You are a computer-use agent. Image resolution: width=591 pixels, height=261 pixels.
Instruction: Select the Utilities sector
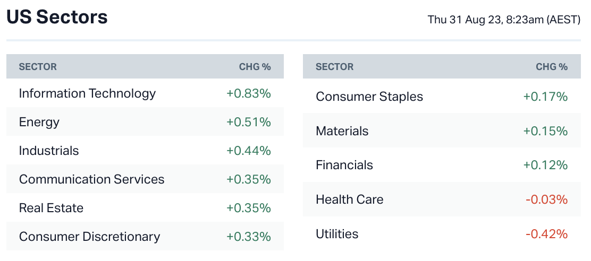coord(337,234)
